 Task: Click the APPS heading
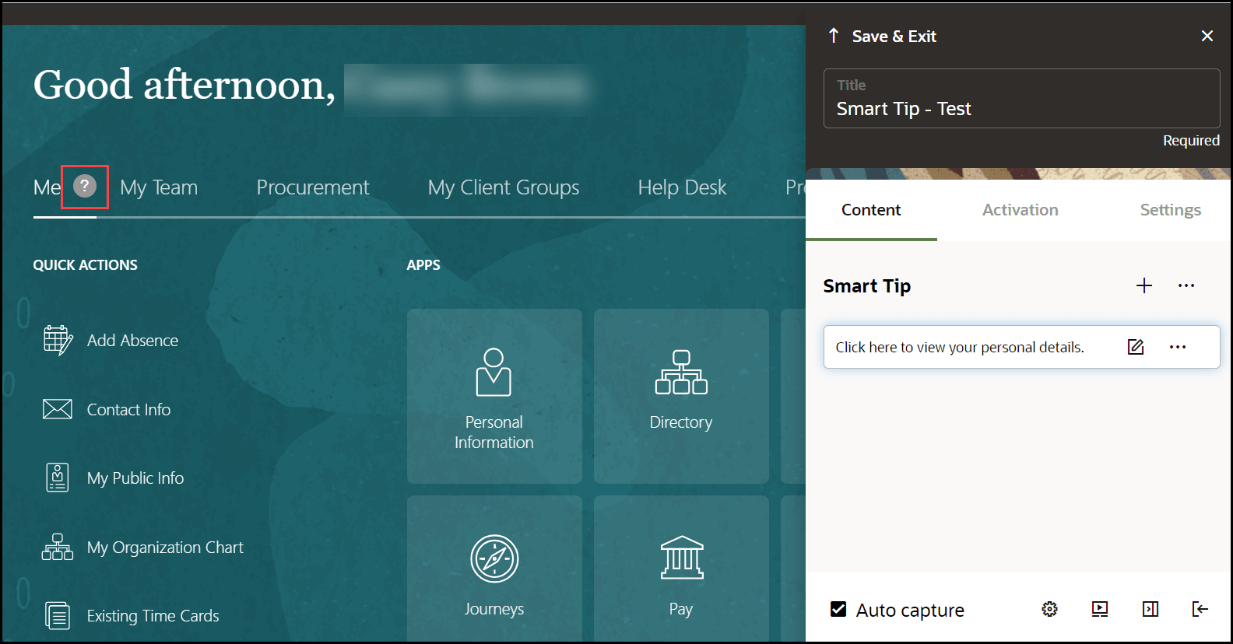coord(423,265)
